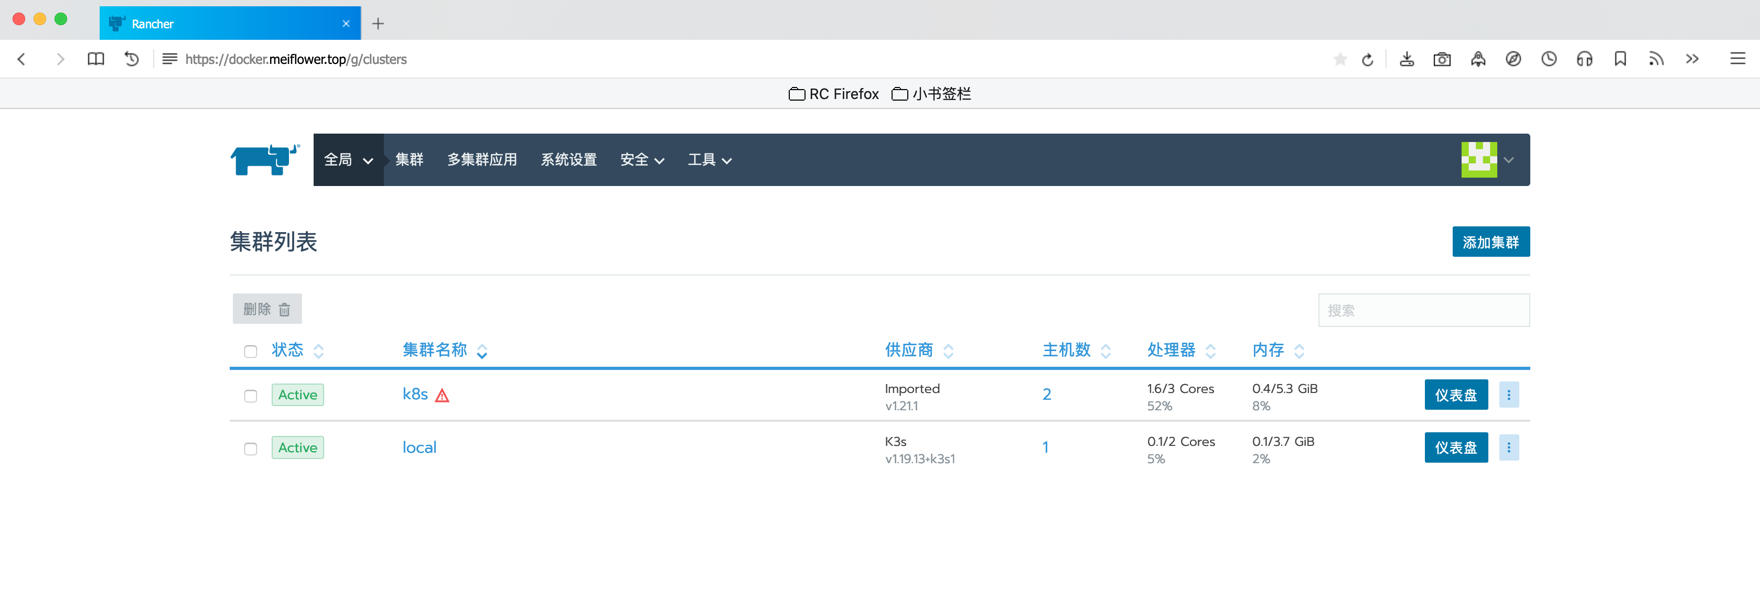Bookmark this page with star icon
Viewport: 1760px width, 590px height.
coord(1340,59)
